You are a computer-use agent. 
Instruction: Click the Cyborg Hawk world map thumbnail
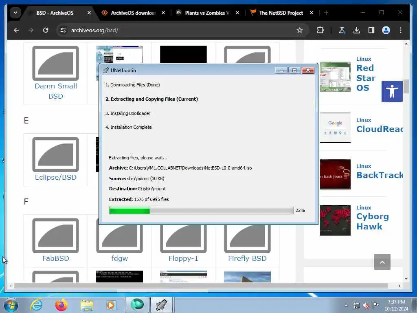[x=335, y=220]
